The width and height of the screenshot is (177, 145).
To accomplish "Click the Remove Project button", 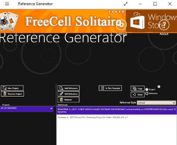I will 12,94.
